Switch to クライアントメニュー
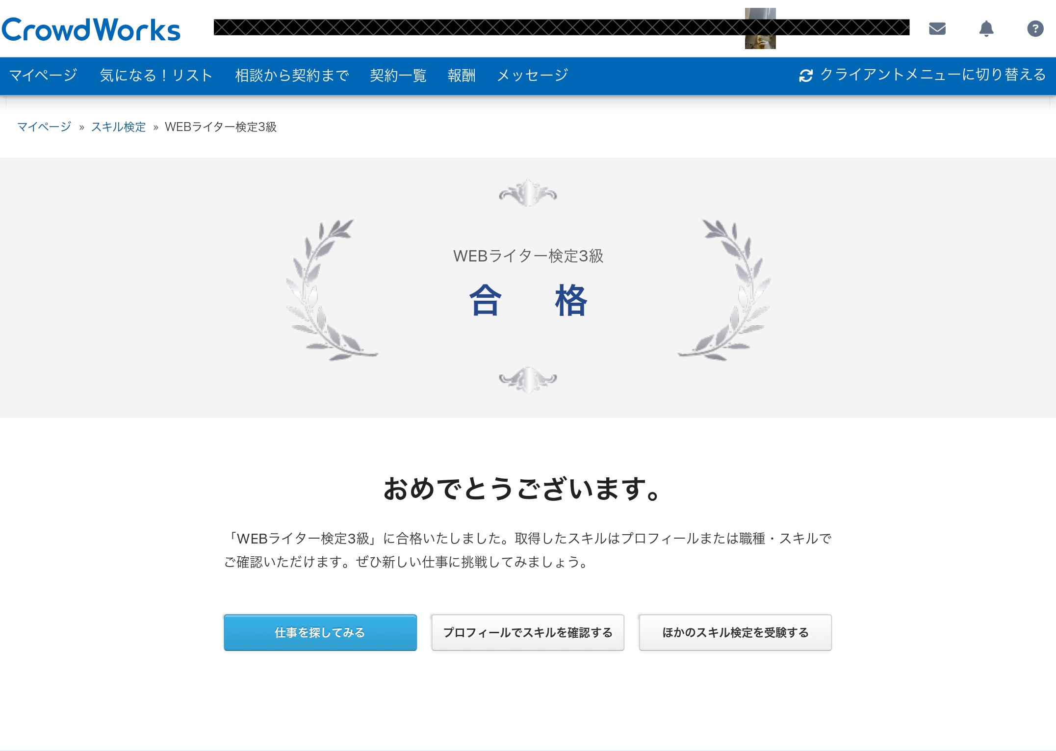This screenshot has height=751, width=1056. pos(932,75)
